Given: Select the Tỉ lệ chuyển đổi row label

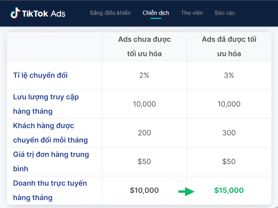Looking at the screenshot, I should 40,76.
